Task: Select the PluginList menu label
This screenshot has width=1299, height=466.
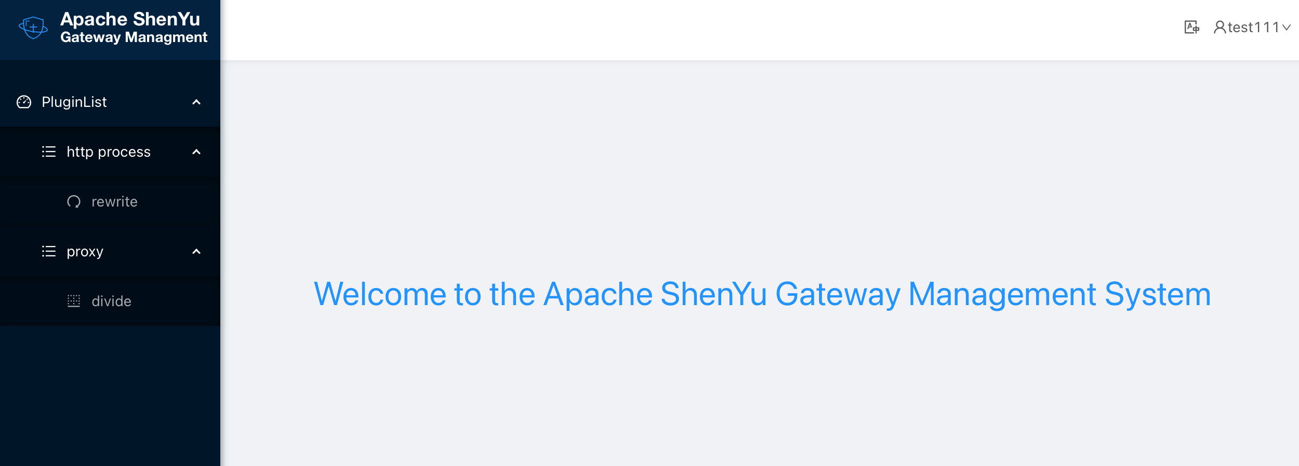Action: coord(74,102)
